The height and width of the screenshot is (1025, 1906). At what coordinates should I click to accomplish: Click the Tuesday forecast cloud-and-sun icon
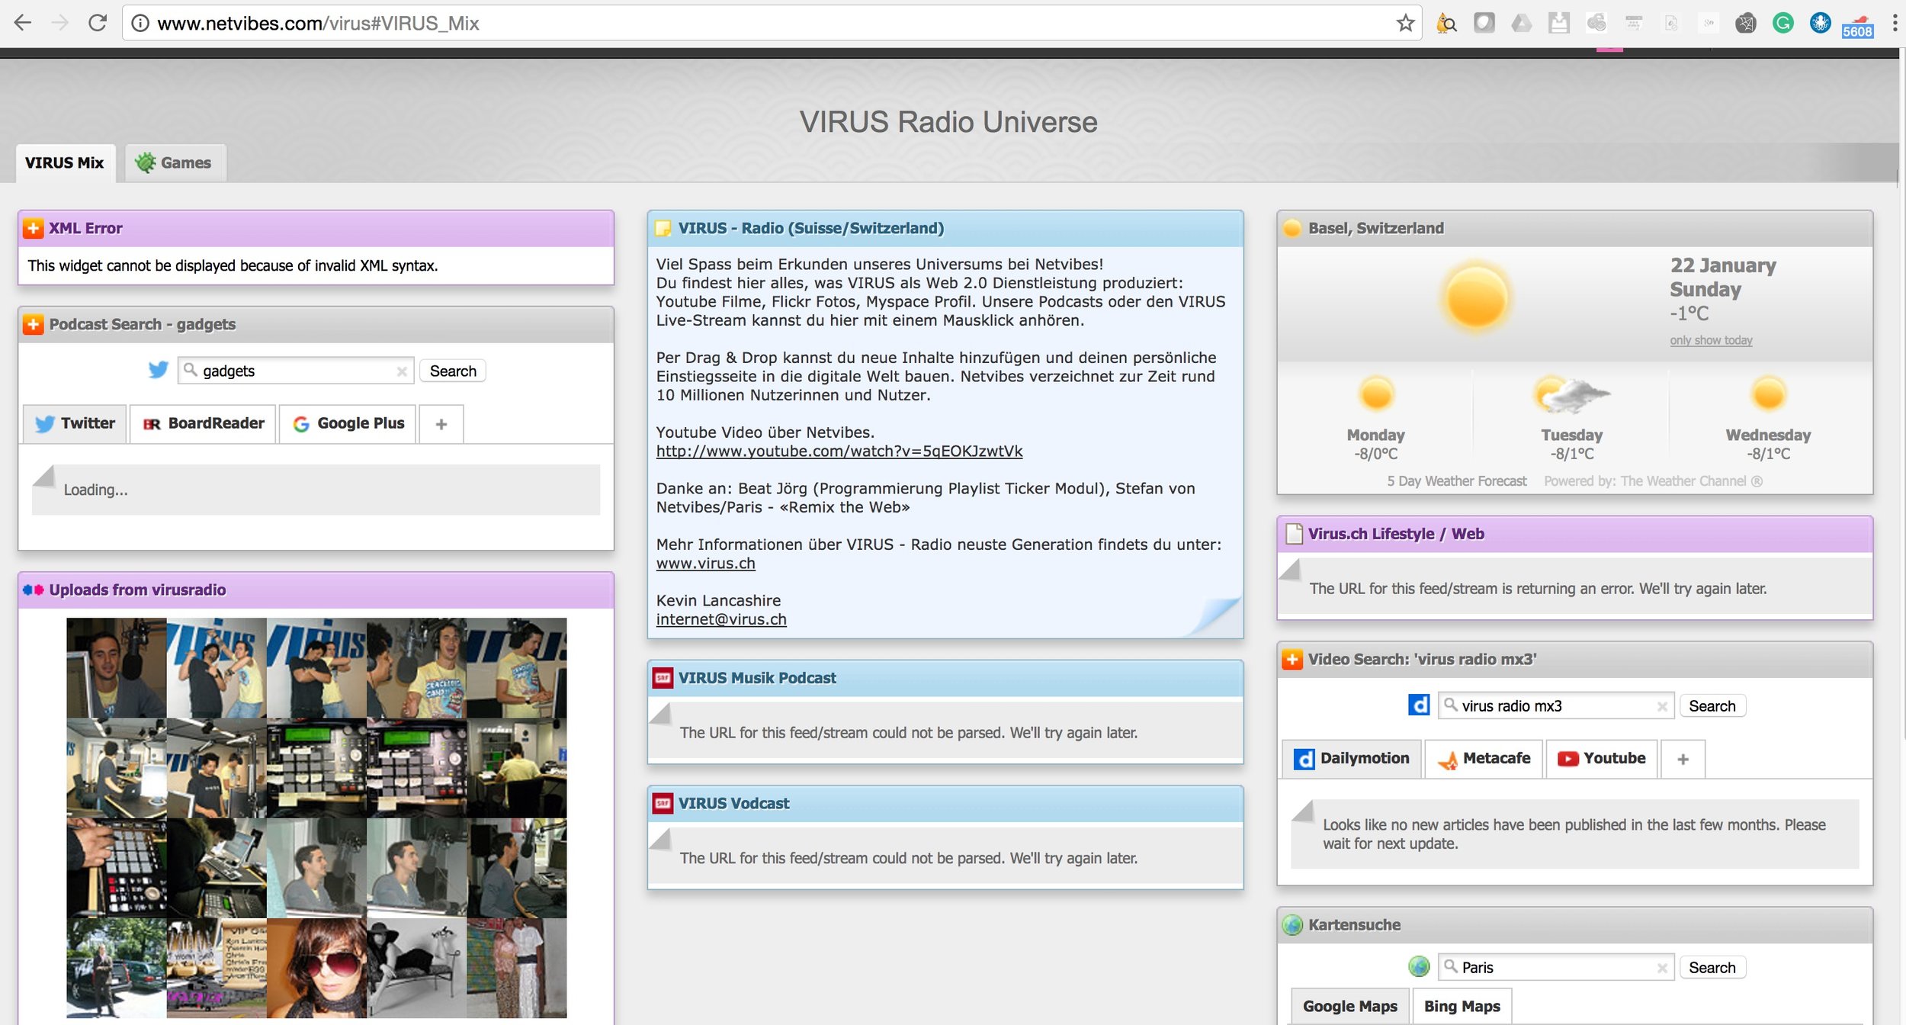coord(1571,394)
